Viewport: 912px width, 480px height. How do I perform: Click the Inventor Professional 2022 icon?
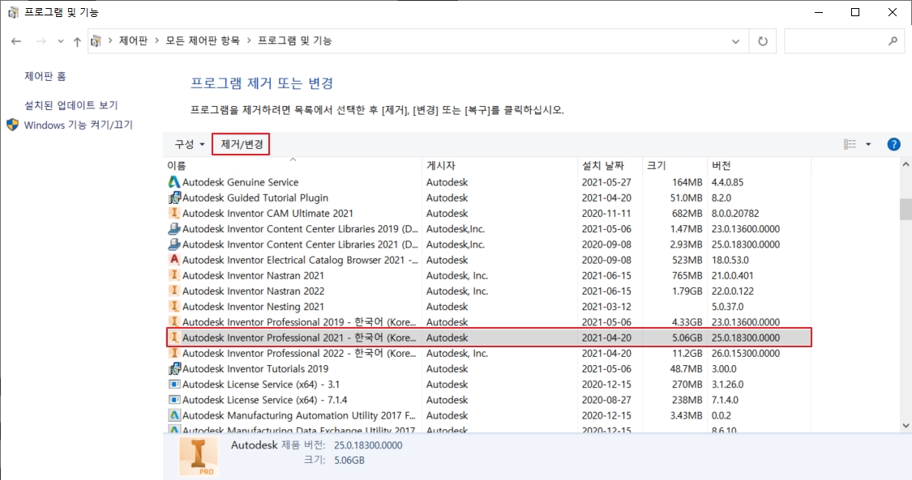pyautogui.click(x=174, y=354)
